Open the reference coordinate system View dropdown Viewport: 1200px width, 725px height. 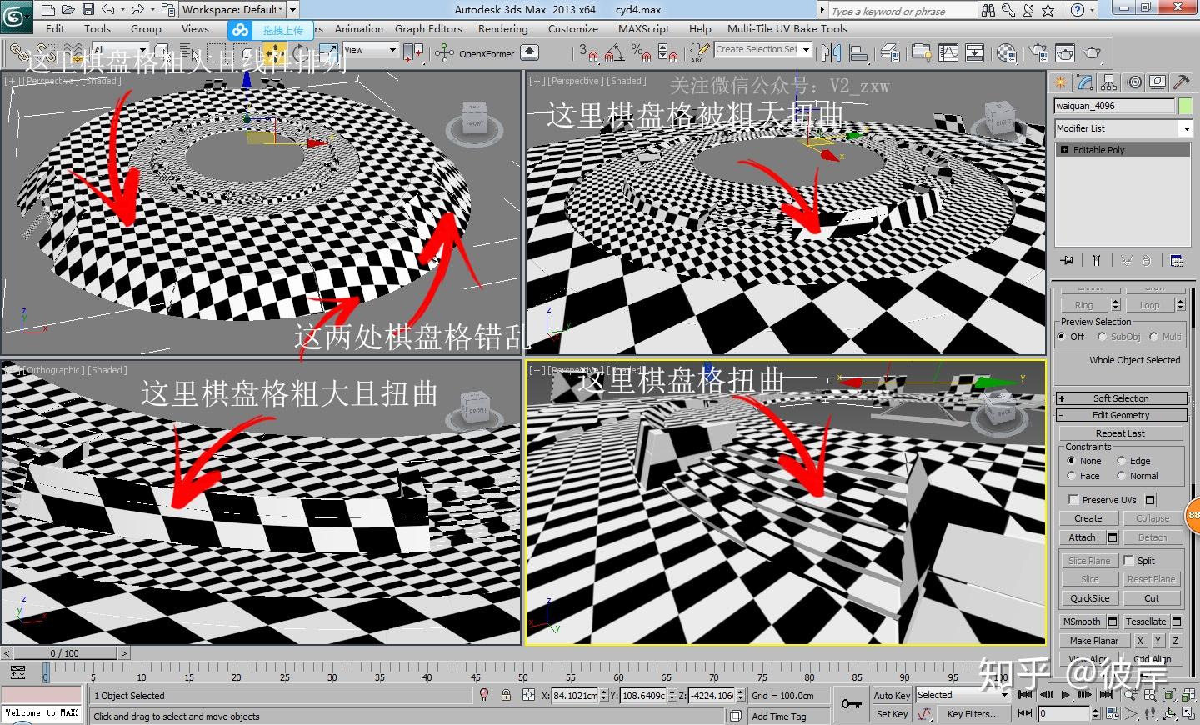(x=371, y=51)
